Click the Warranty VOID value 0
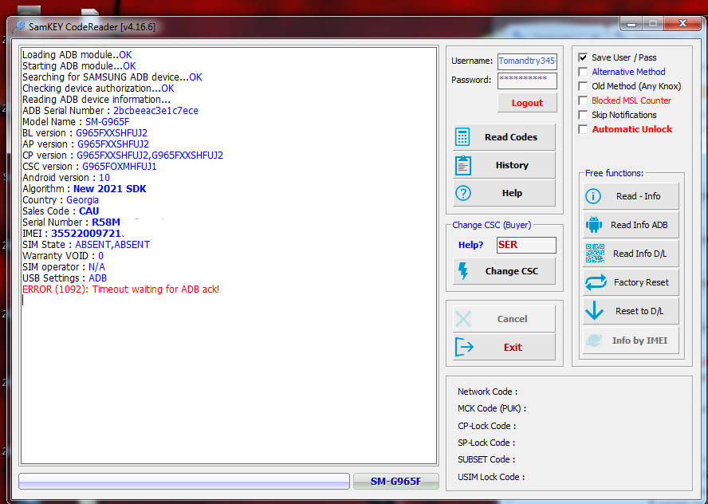708x504 pixels. (100, 256)
